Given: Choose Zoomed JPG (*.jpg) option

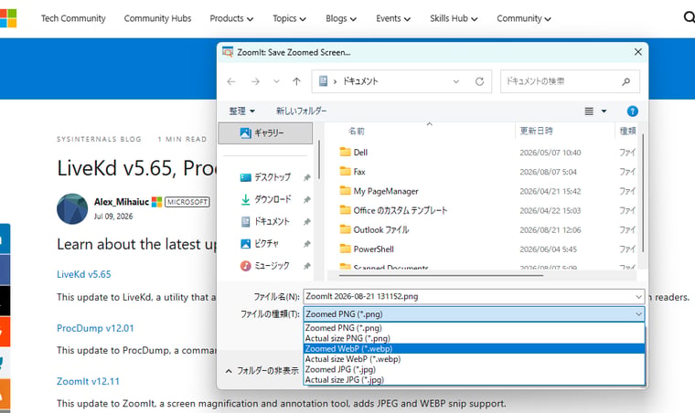Looking at the screenshot, I should 474,370.
